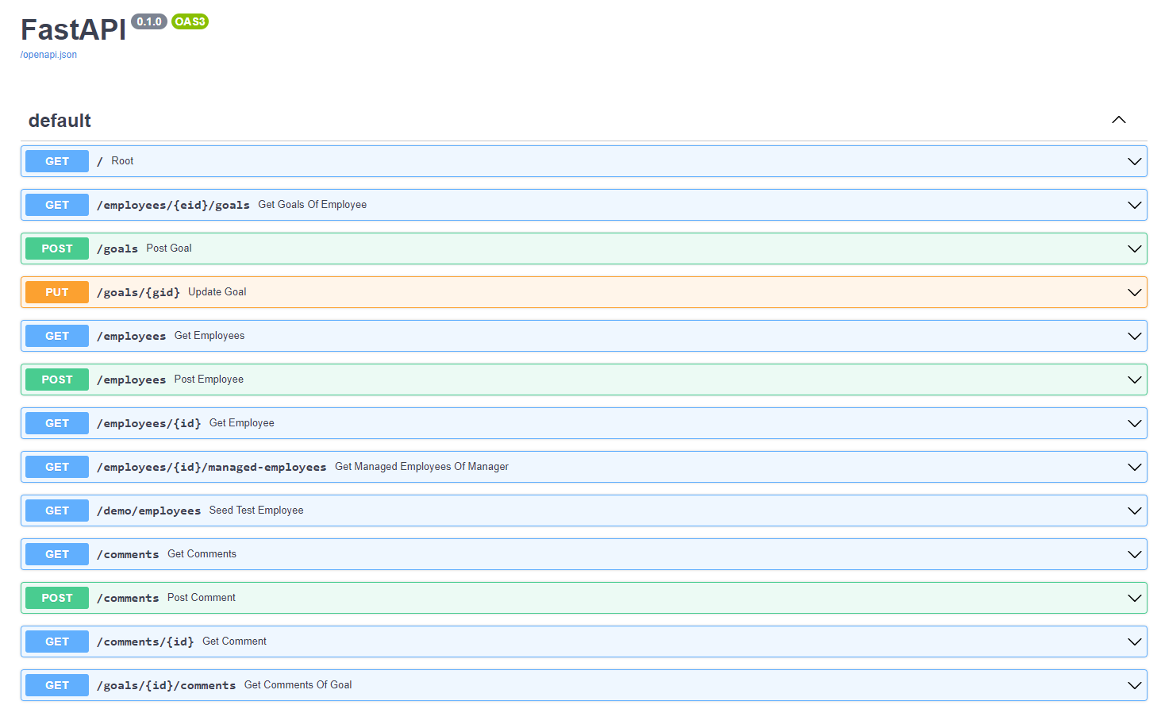
Task: Expand Get Goals Of Employee chevron
Action: pyautogui.click(x=1135, y=205)
